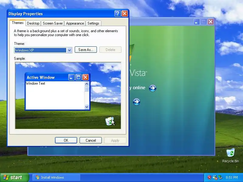
Task: Go to the Settings tab
Action: [x=93, y=23]
